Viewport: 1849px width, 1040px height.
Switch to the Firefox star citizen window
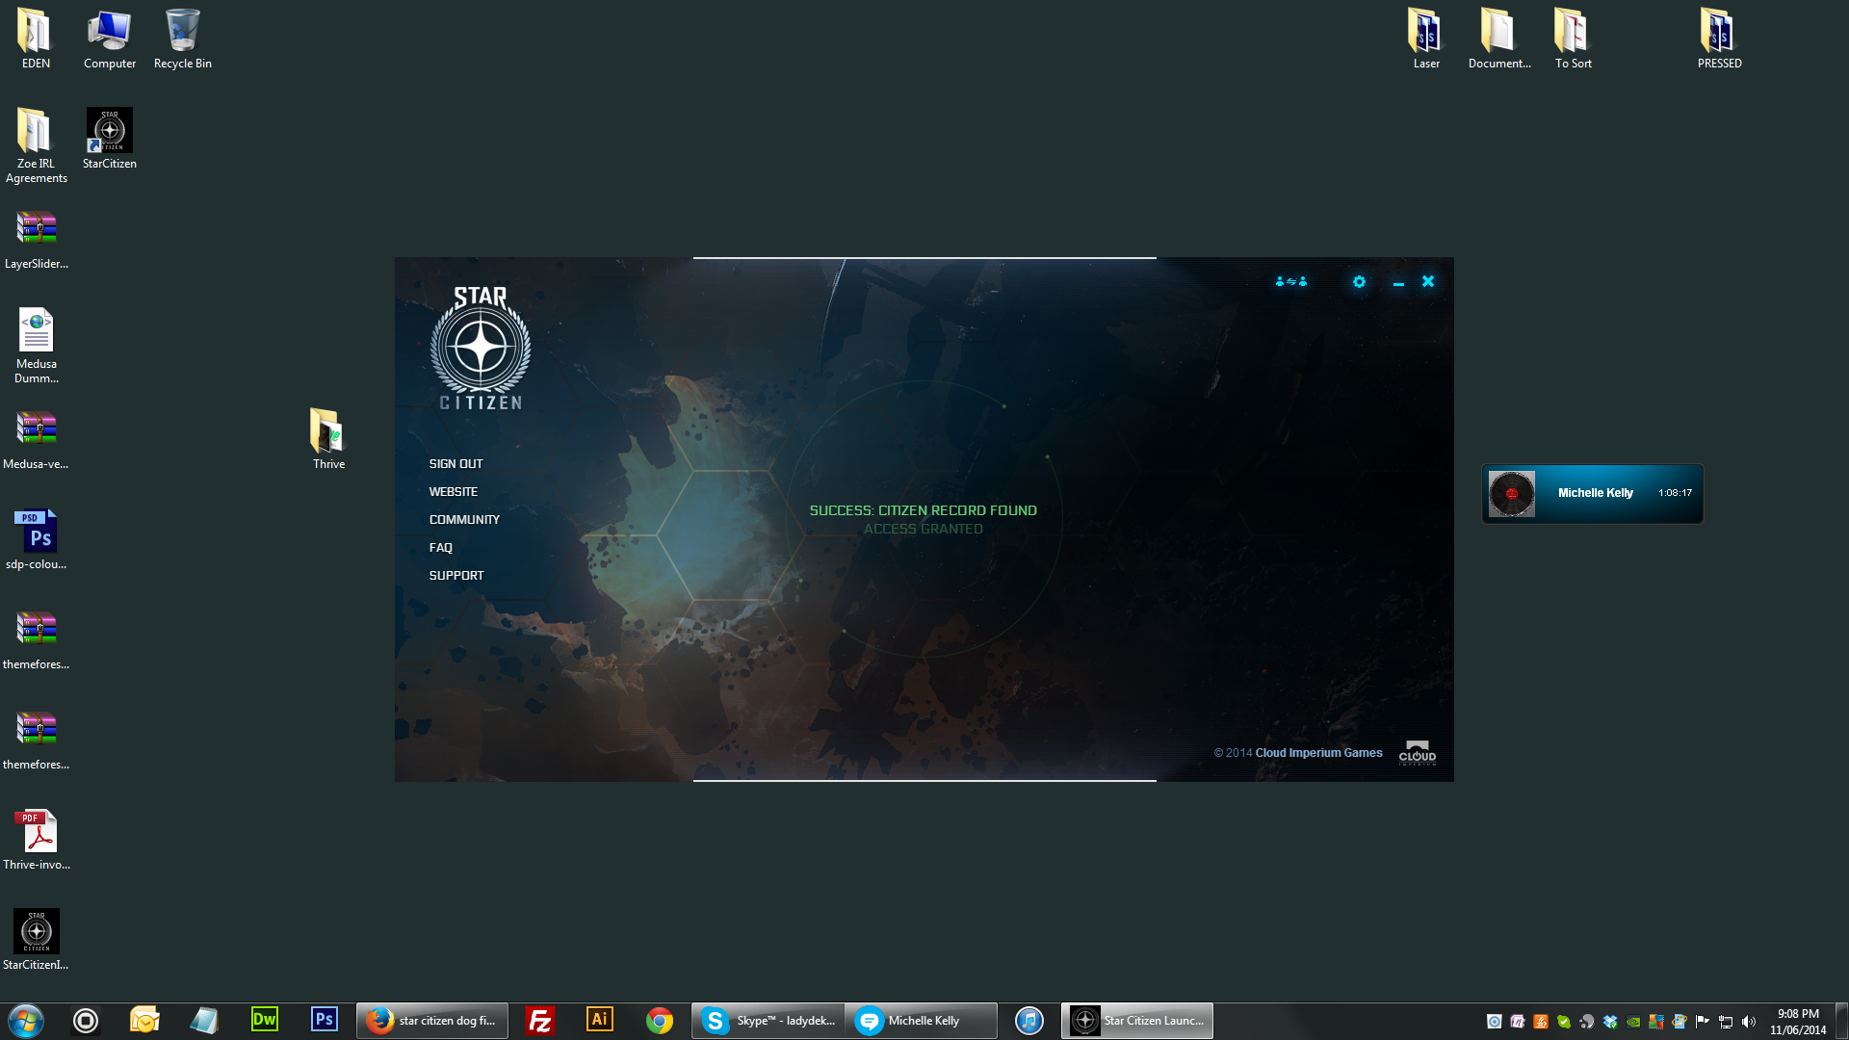pos(432,1021)
